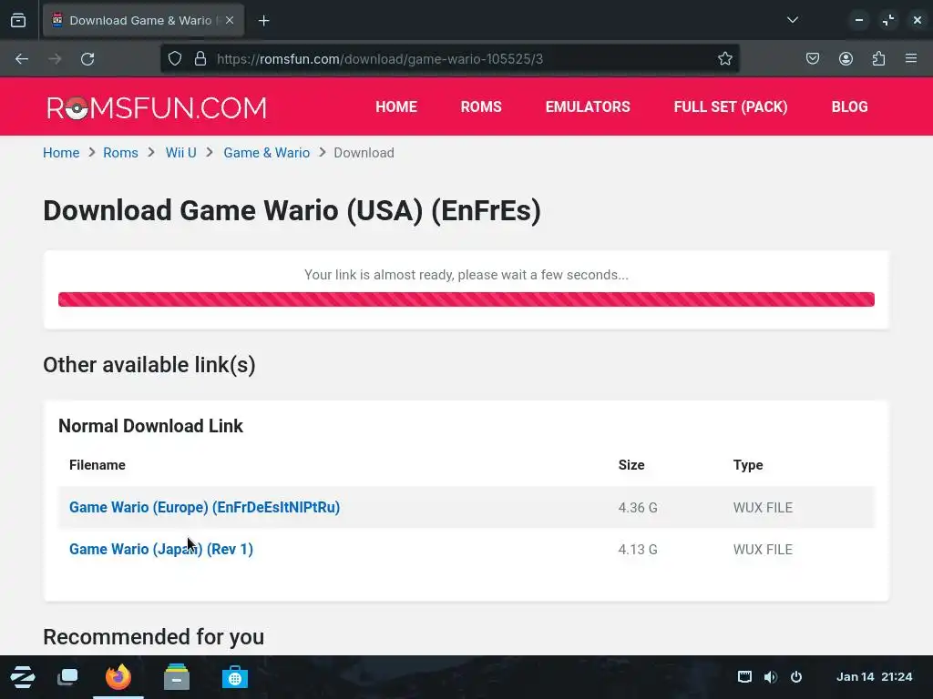Select the 4.36 G size cell

coord(638,508)
